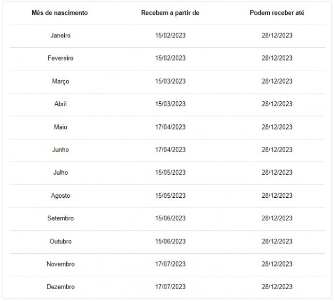Select the Julho month cell
This screenshot has width=334, height=301.
click(x=61, y=173)
